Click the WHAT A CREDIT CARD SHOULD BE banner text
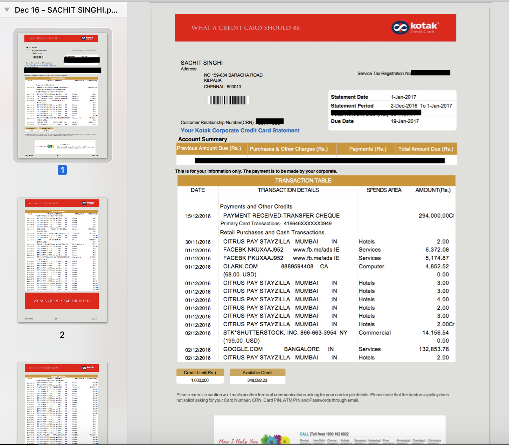Viewport: 509px width, 445px height. pos(246,28)
